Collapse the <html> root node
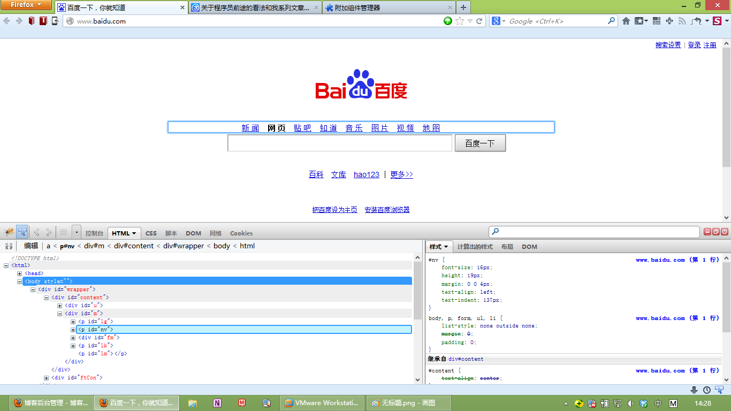731x411 pixels. (6, 265)
